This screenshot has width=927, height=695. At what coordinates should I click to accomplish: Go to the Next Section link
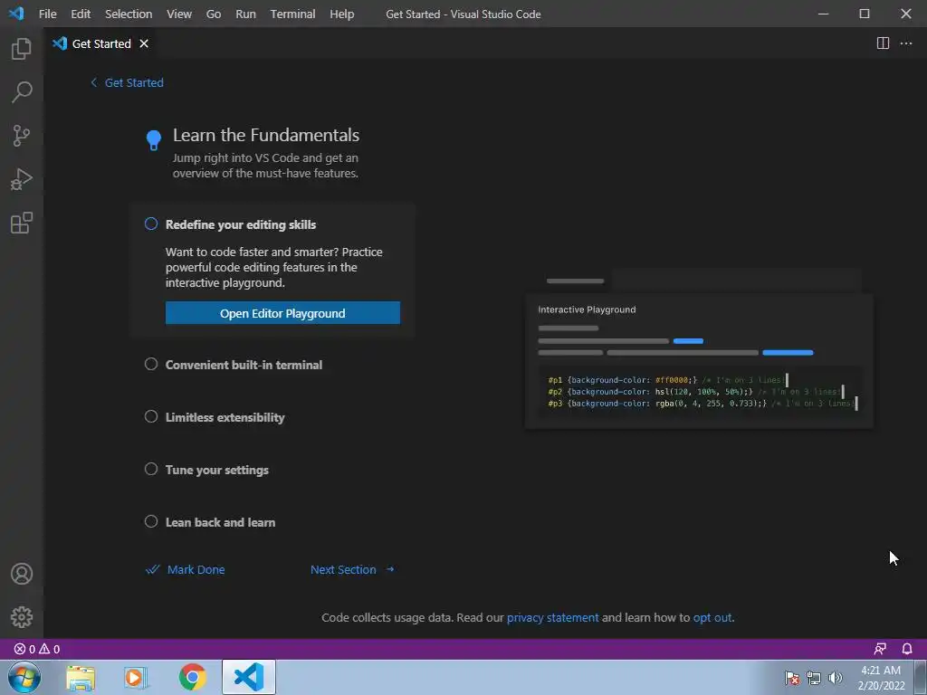[x=352, y=570]
